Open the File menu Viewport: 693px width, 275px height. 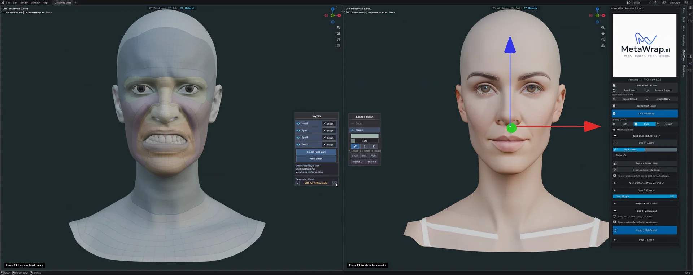click(8, 3)
